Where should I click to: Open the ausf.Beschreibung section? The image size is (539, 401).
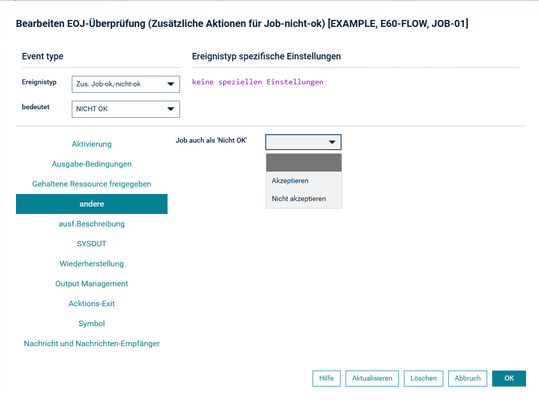click(92, 224)
